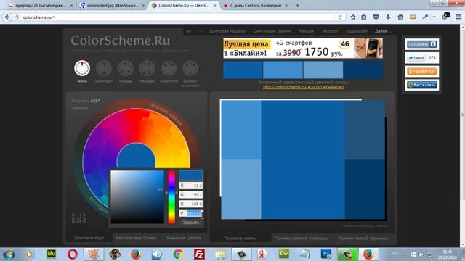Click the Нравится like button
The width and height of the screenshot is (465, 261).
421,72
